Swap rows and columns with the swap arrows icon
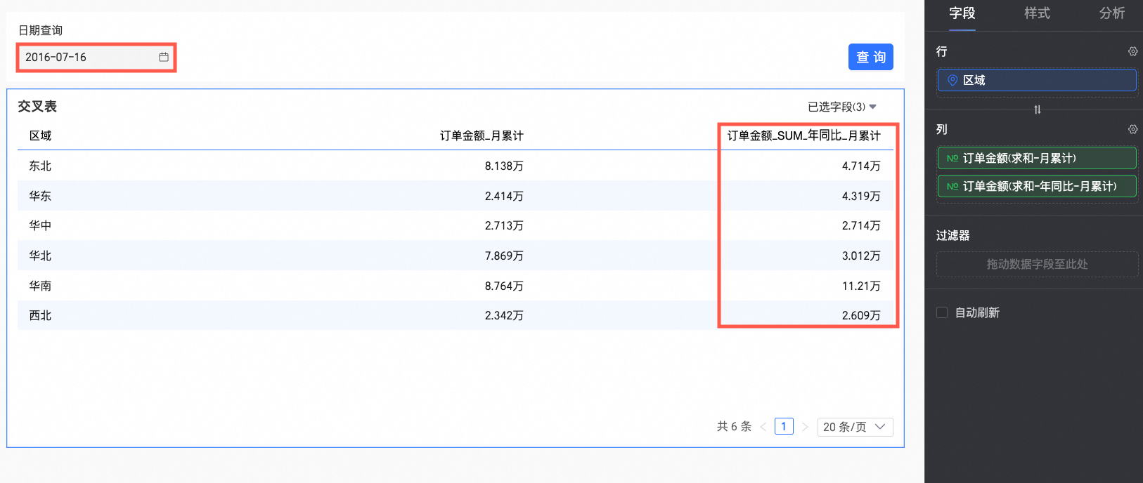The height and width of the screenshot is (483, 1143). (x=1038, y=110)
